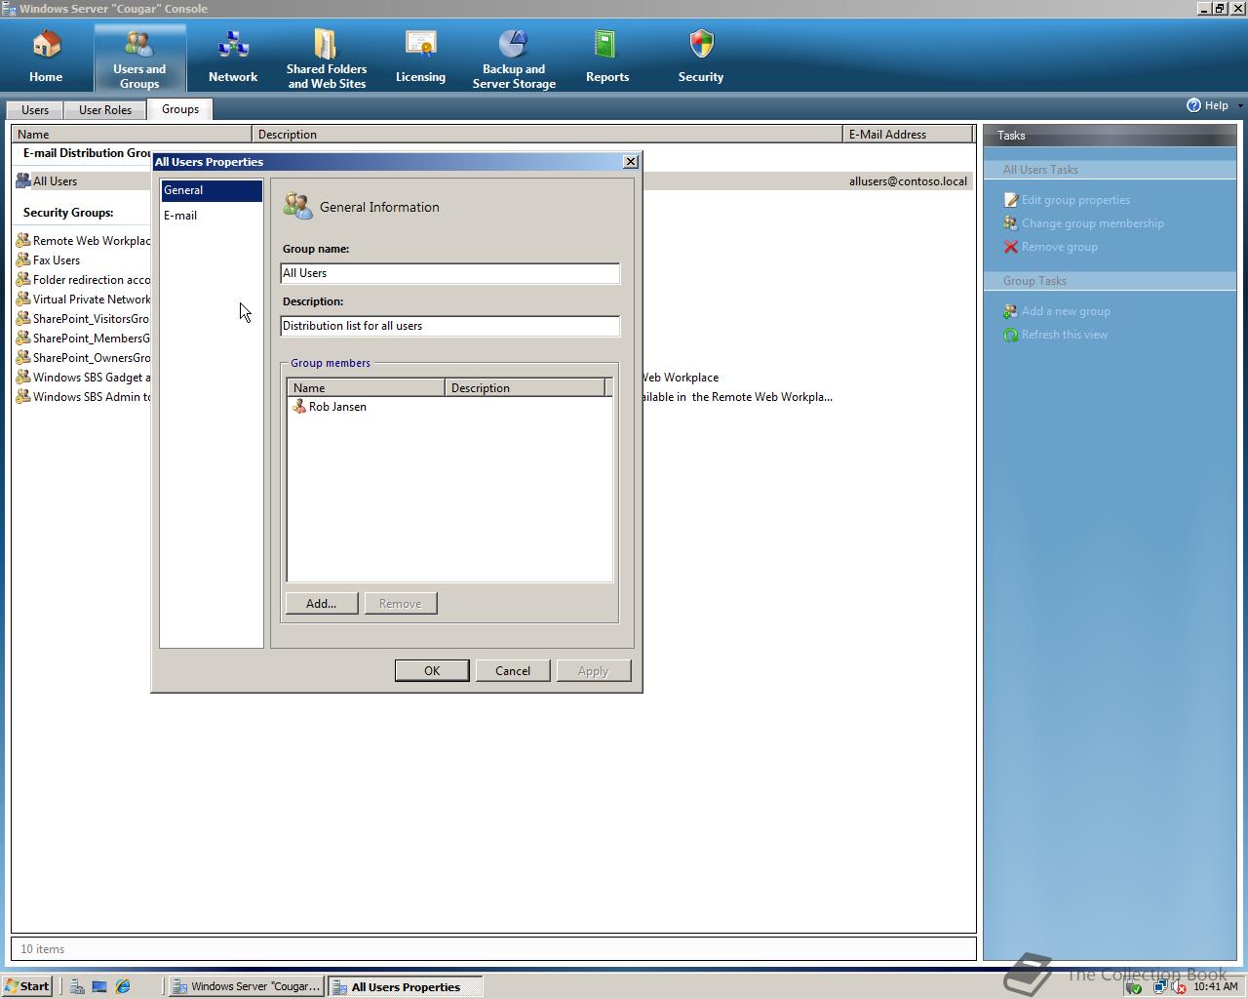1248x999 pixels.
Task: Click Edit group properties link
Action: pyautogui.click(x=1075, y=200)
